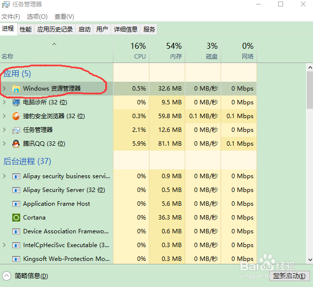Click the Alipay security business service icon
Screen dimensions: 313x287
tap(16, 176)
